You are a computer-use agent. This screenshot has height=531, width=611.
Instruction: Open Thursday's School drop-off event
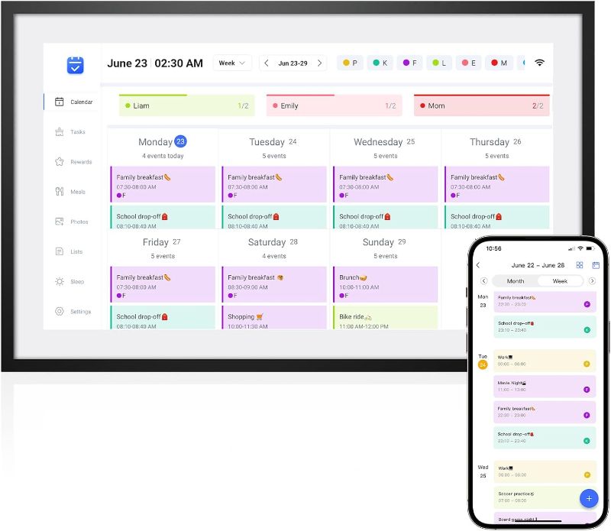[x=497, y=217]
